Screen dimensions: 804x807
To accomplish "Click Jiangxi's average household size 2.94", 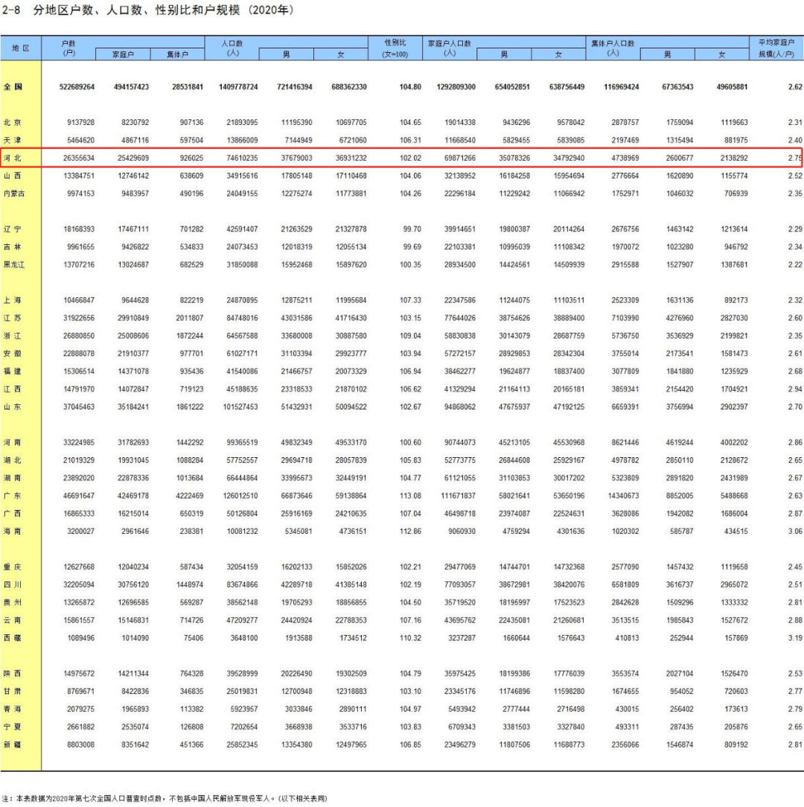I will coord(795,389).
